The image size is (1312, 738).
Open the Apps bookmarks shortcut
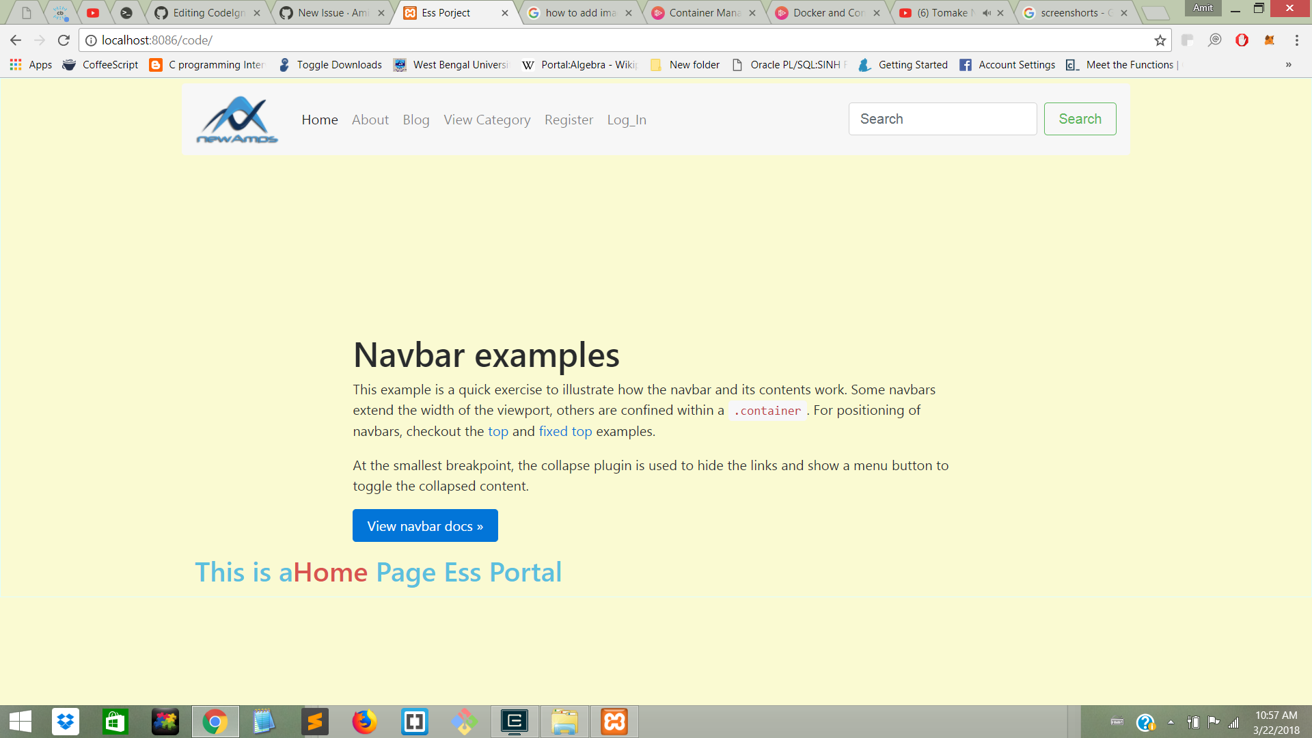coord(31,65)
